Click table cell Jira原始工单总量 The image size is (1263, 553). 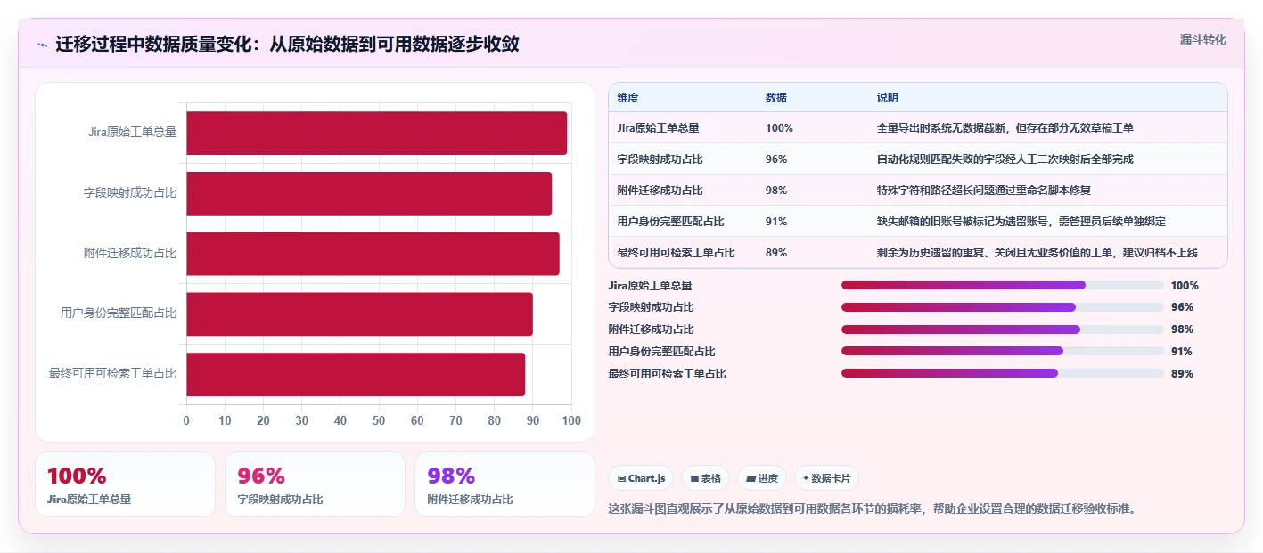(x=659, y=128)
